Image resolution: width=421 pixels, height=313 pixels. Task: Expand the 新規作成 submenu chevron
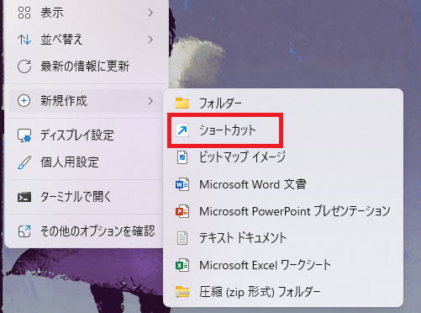[150, 101]
